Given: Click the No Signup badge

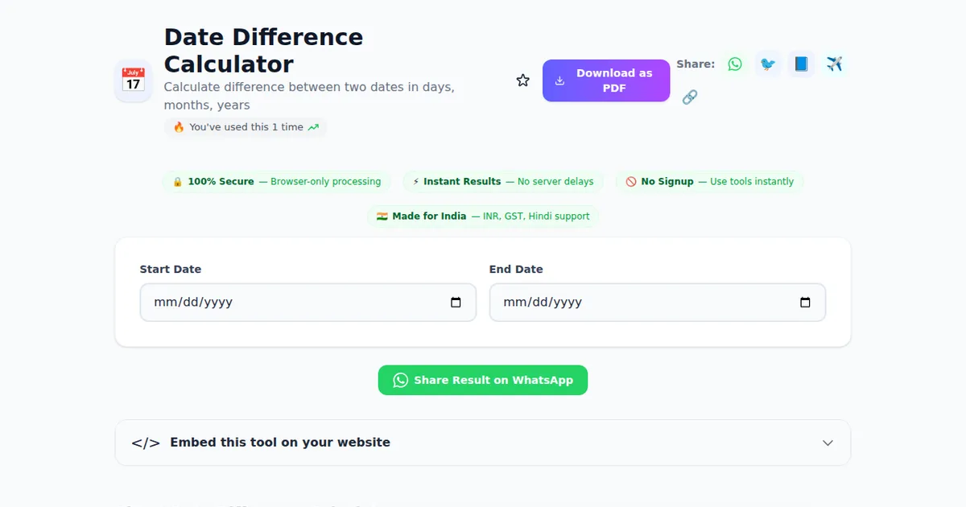Looking at the screenshot, I should pyautogui.click(x=709, y=181).
